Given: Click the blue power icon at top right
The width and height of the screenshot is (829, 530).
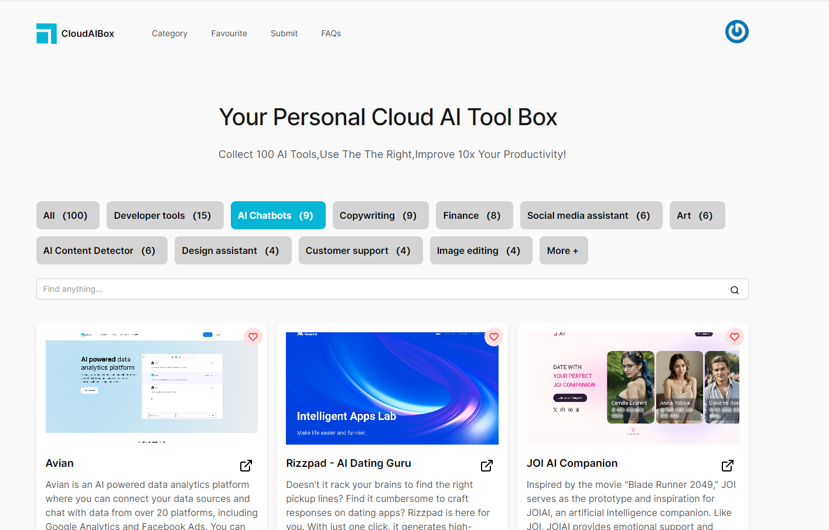Looking at the screenshot, I should click(x=736, y=32).
